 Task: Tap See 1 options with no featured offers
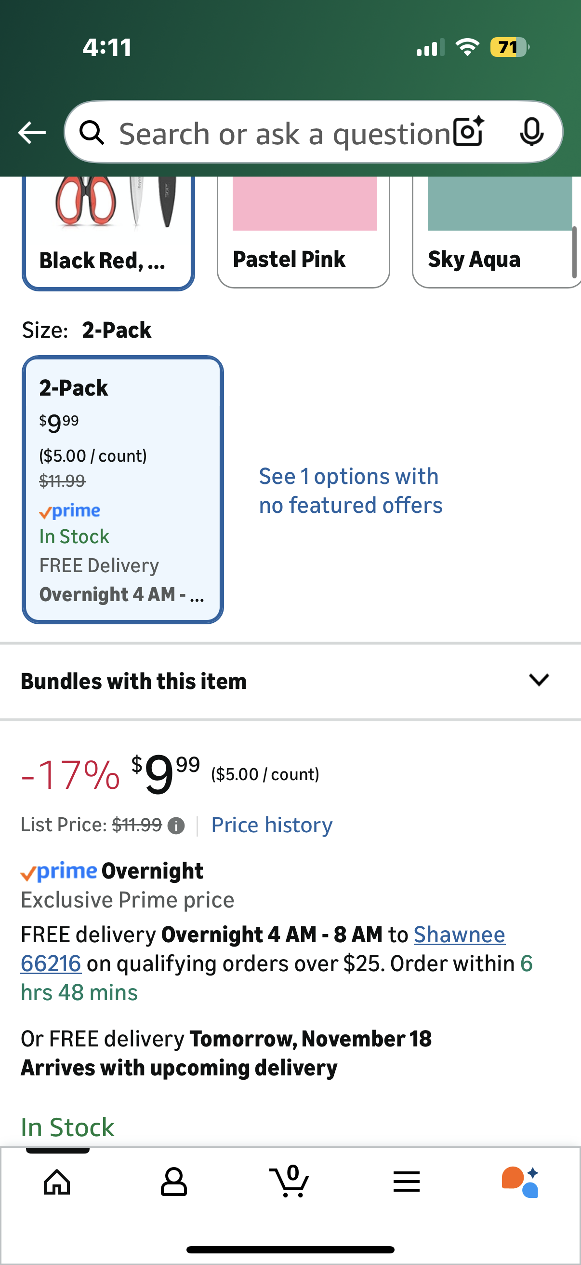pyautogui.click(x=350, y=491)
